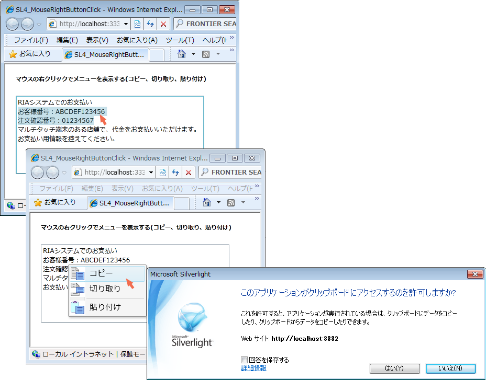Click Forward button in top IE window

[x=27, y=24]
